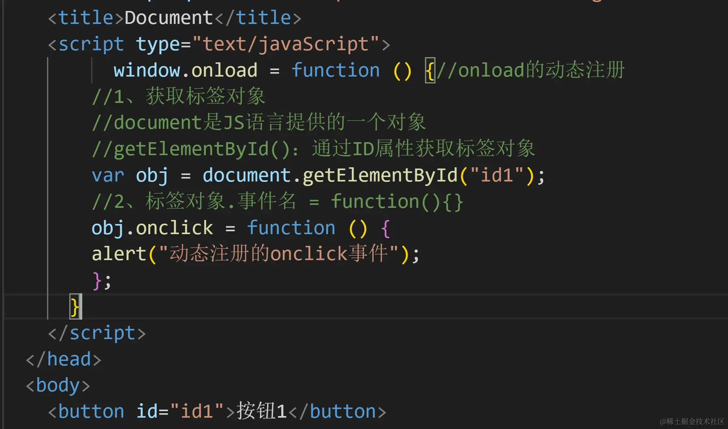Click the first function keyword after onload
728x429 pixels.
tap(335, 70)
